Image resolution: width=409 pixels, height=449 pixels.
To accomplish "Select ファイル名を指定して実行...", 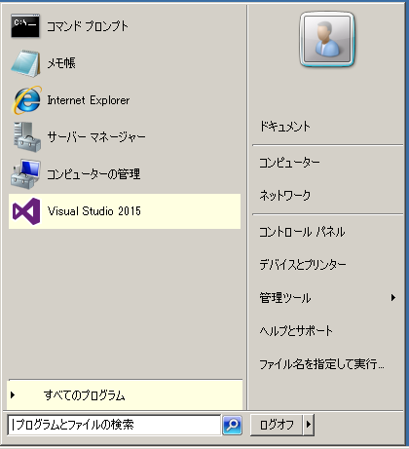I will 321,364.
